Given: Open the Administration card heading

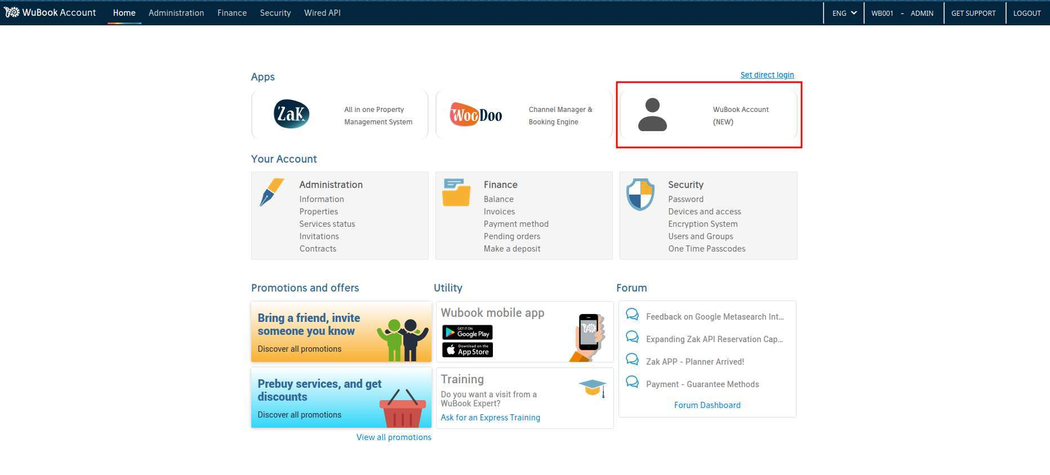Looking at the screenshot, I should point(331,185).
